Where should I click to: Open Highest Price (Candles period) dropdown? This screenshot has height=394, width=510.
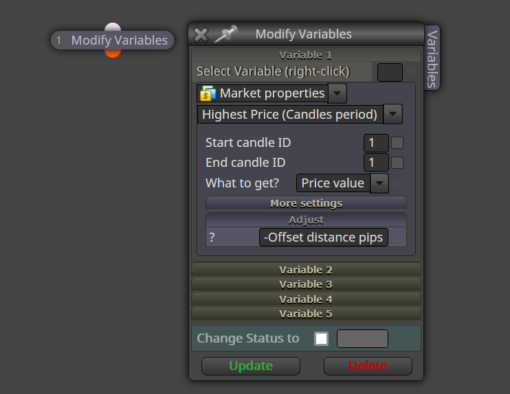pyautogui.click(x=392, y=114)
